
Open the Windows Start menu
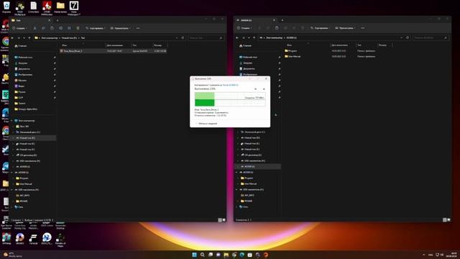pos(194,255)
